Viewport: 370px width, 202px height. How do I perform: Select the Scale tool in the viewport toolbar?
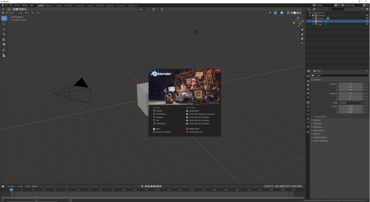point(4,39)
